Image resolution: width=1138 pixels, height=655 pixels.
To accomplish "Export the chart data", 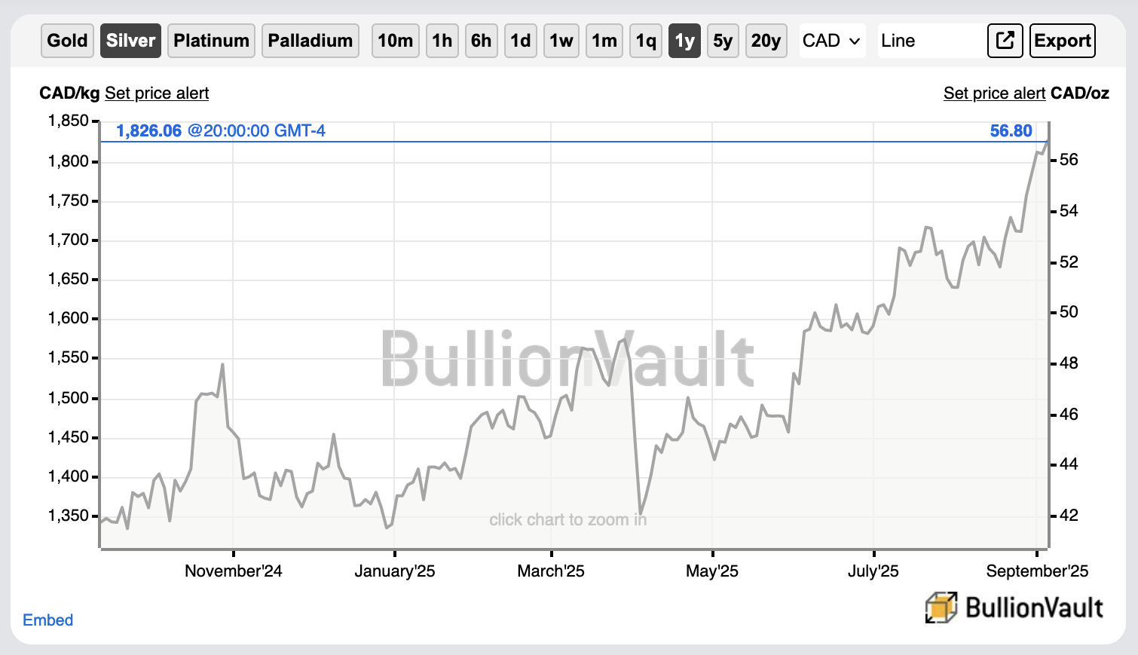I will (x=1063, y=41).
